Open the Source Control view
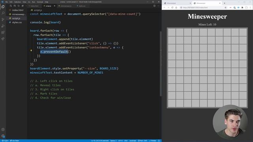Screen dimensions: 253x142 pyautogui.click(x=3, y=19)
